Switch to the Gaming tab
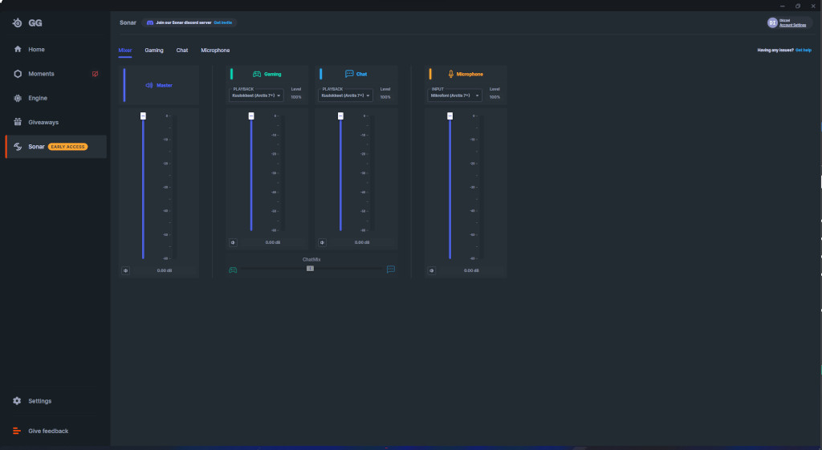This screenshot has width=822, height=450. (x=154, y=51)
